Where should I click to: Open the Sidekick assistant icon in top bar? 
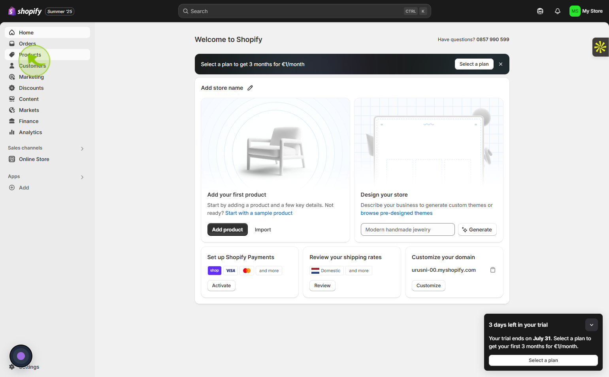coord(540,11)
